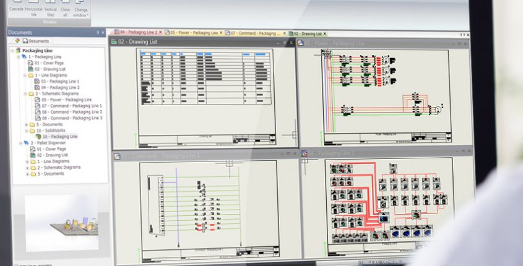Maximize the 05 - Power child window
Image resolution: width=523 pixels, height=266 pixels.
[x=459, y=44]
